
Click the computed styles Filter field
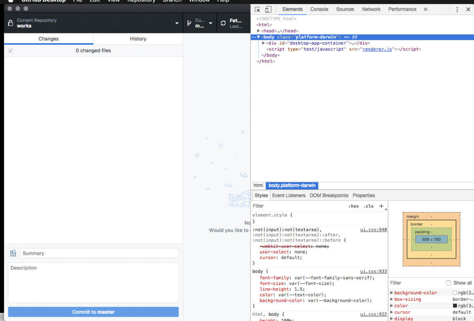(417, 283)
